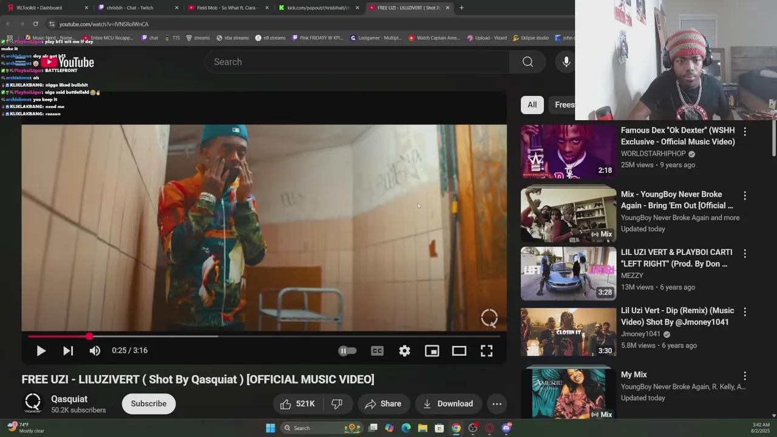
Task: Open Copilot from the taskbar
Action: (389, 428)
